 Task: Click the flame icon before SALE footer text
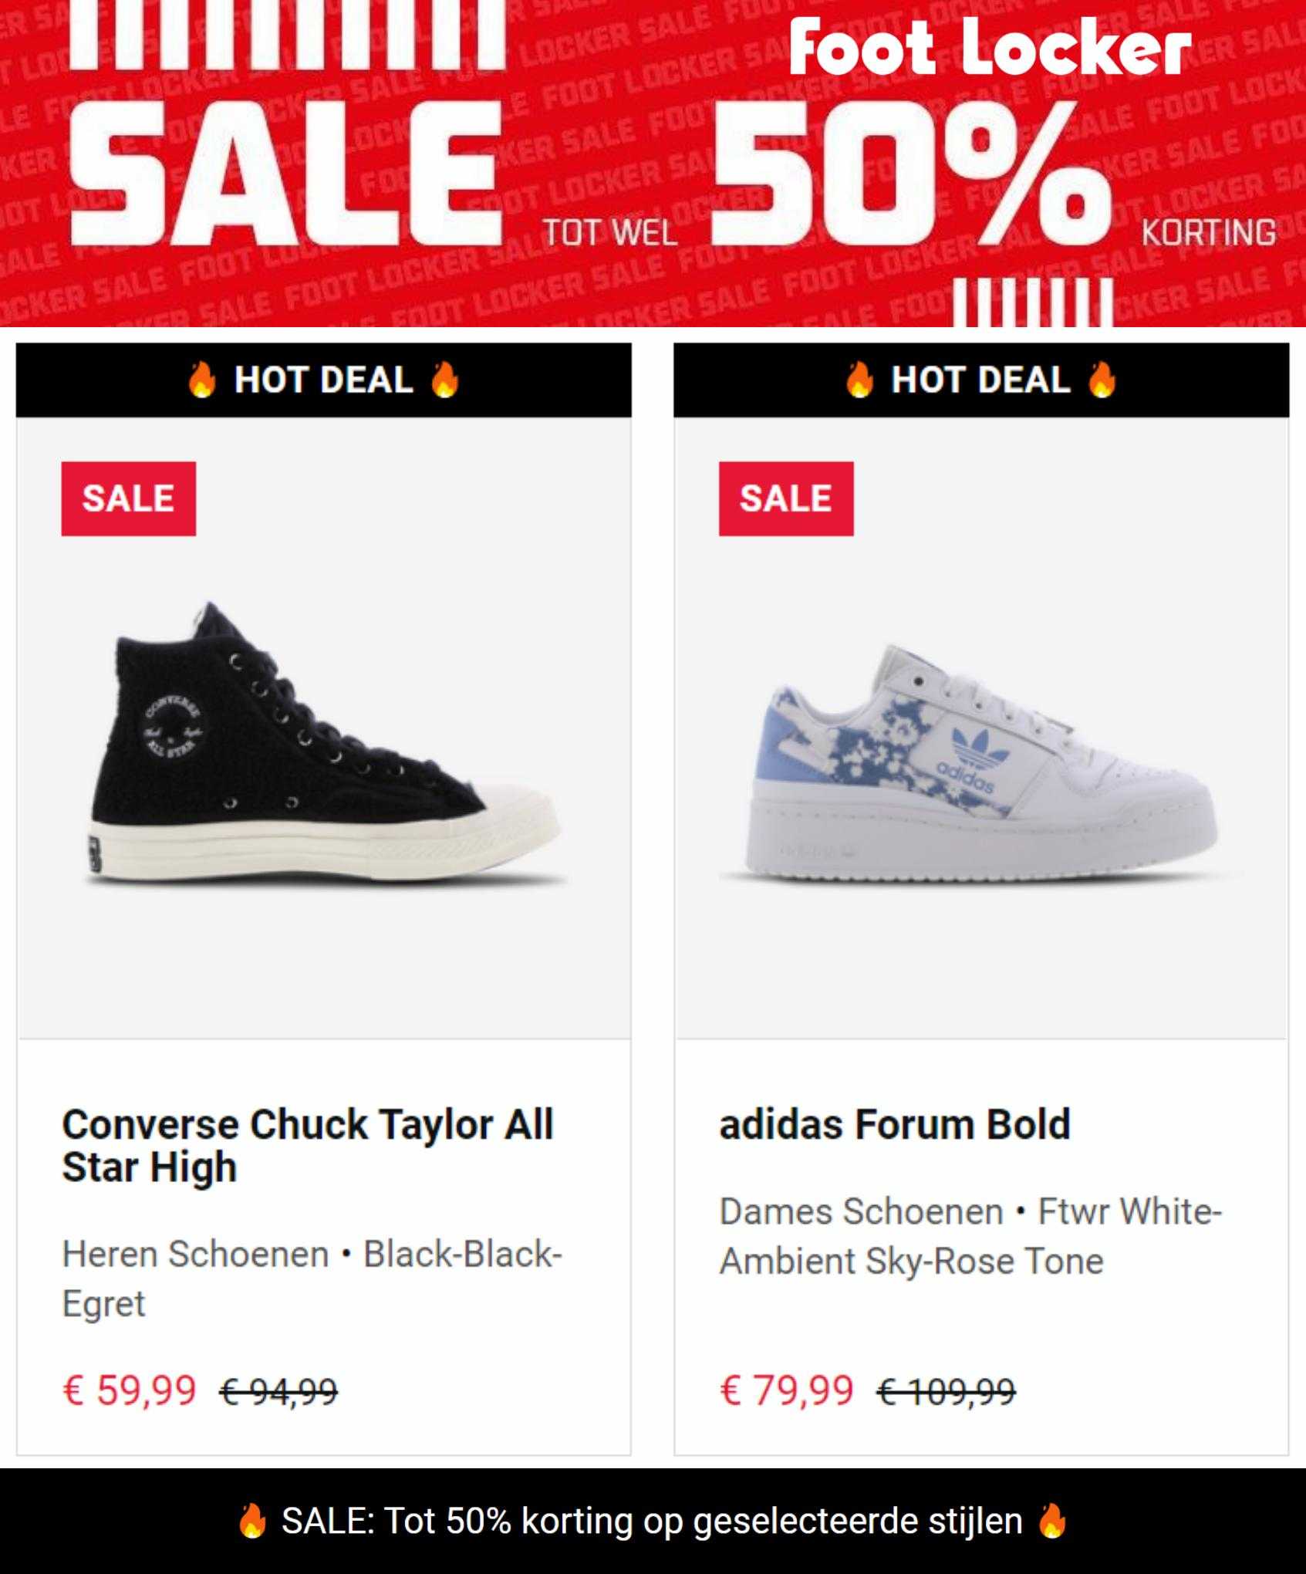(x=252, y=1521)
